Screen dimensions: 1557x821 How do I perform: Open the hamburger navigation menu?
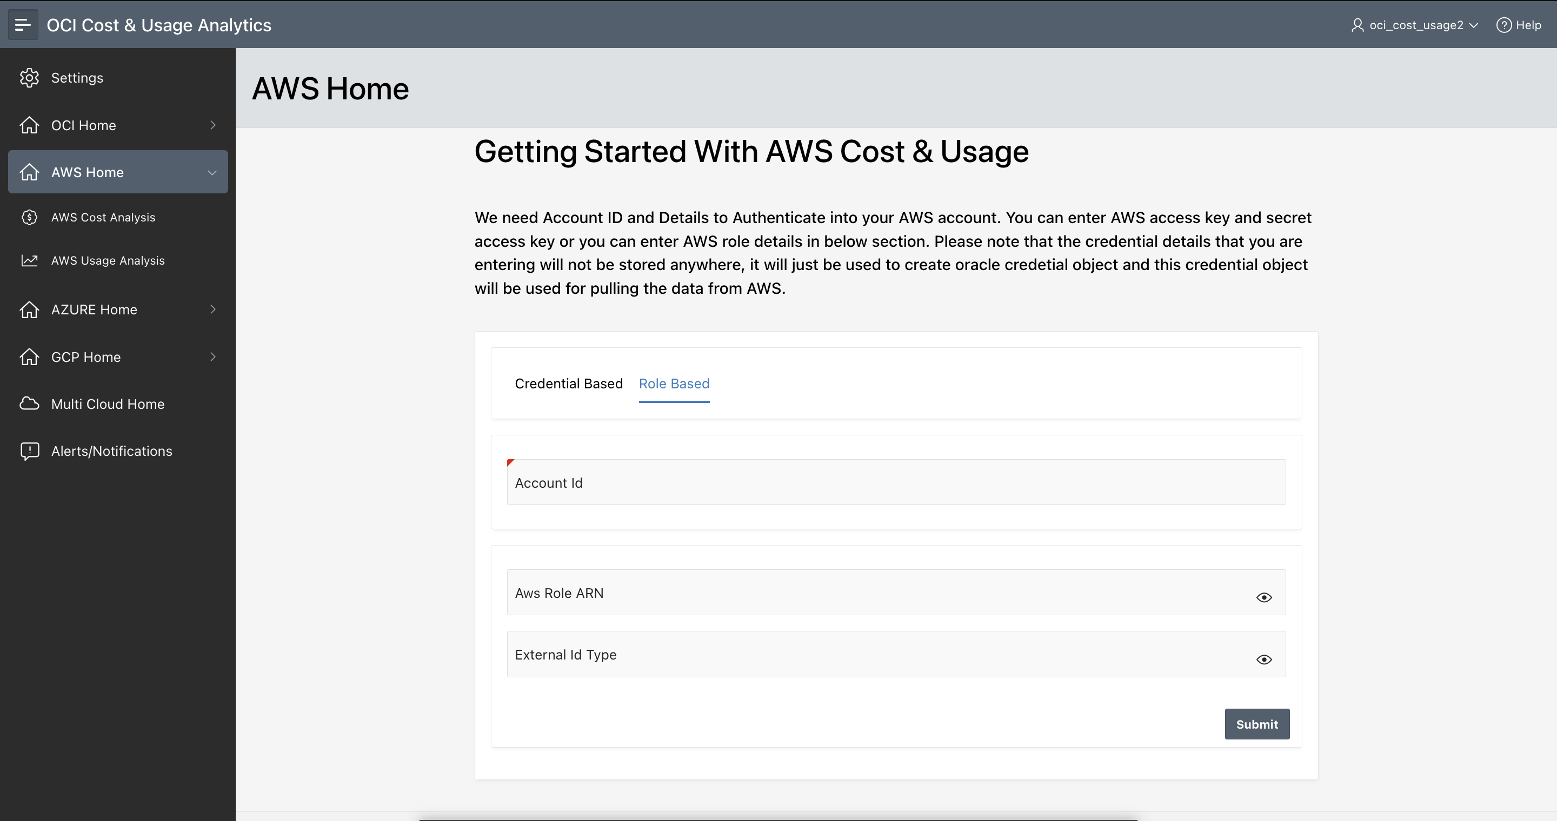[23, 25]
